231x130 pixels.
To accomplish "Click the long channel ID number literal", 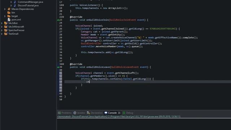I will pos(163,29).
